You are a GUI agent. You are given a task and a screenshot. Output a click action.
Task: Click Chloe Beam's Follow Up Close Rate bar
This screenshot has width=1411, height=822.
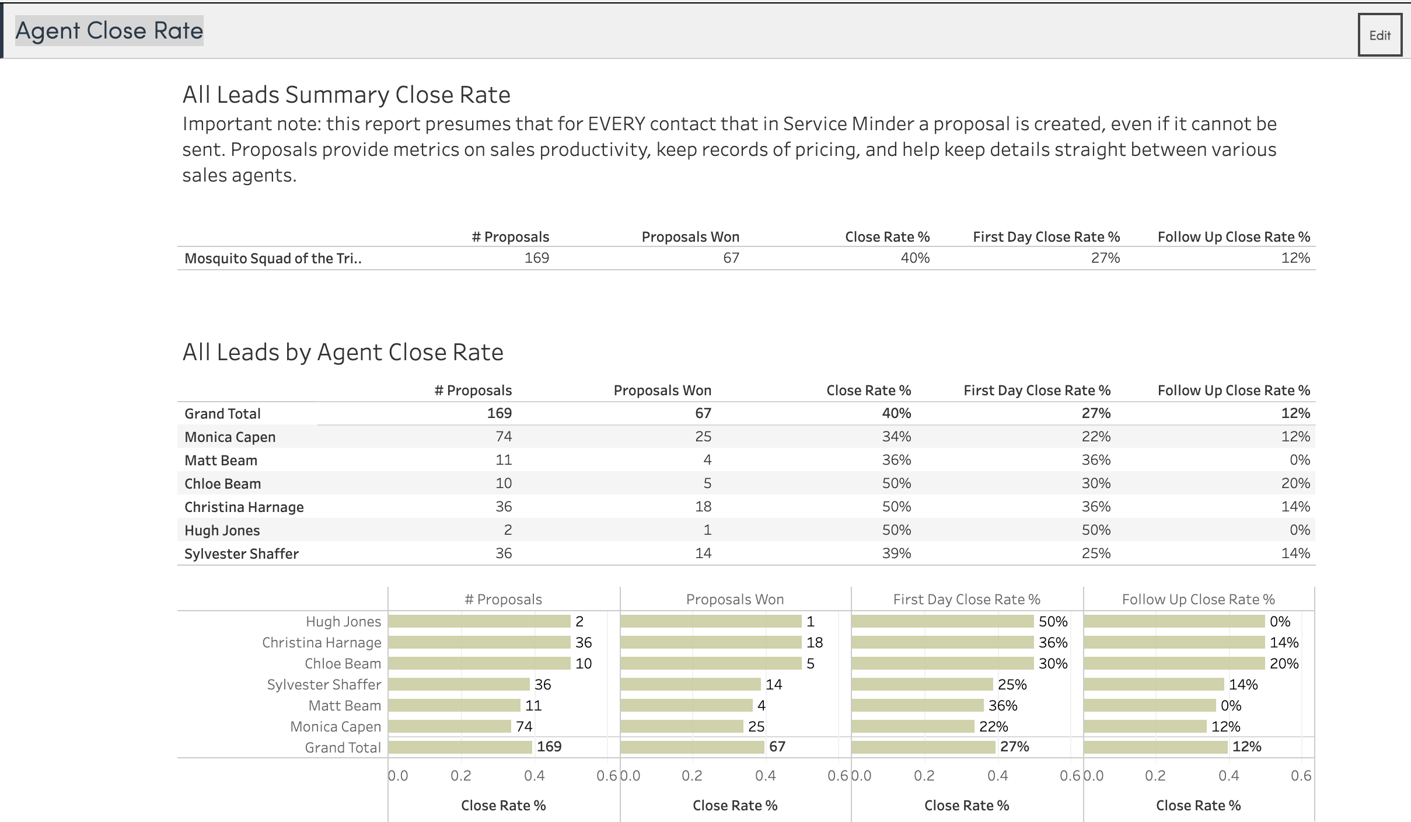[x=1173, y=663]
